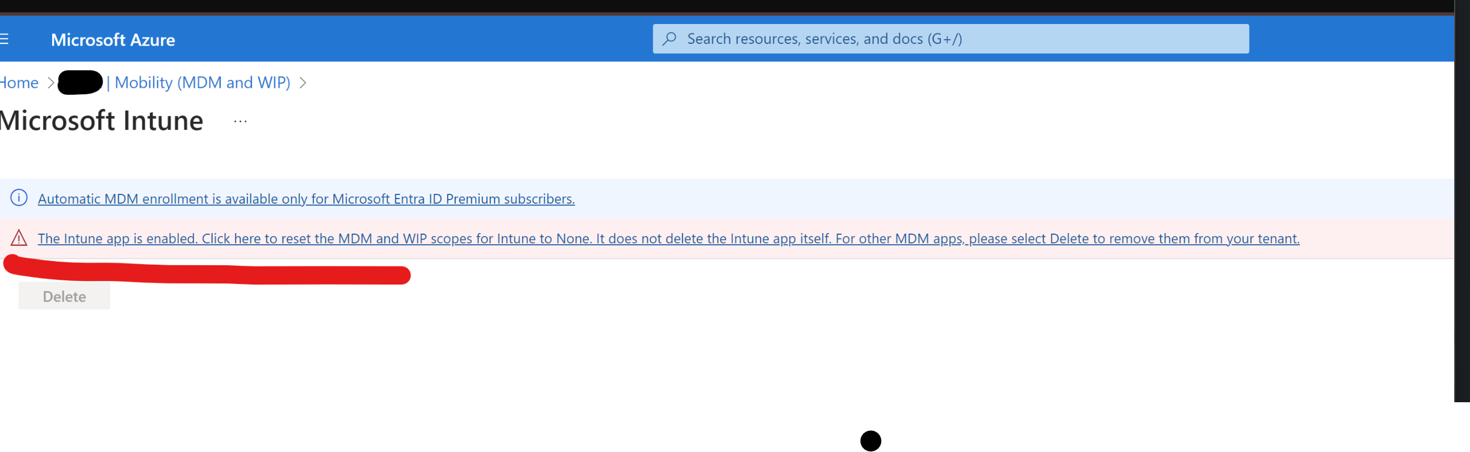Click the red warning triangle icon

(x=19, y=238)
